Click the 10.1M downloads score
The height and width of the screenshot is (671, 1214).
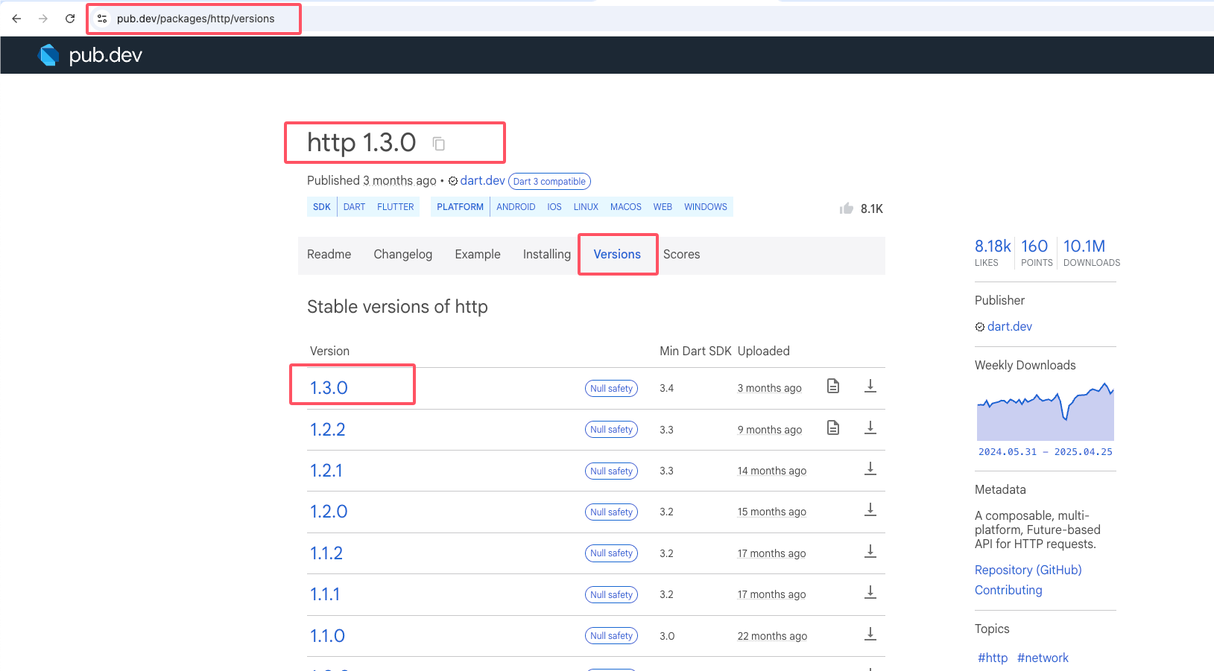click(x=1091, y=252)
